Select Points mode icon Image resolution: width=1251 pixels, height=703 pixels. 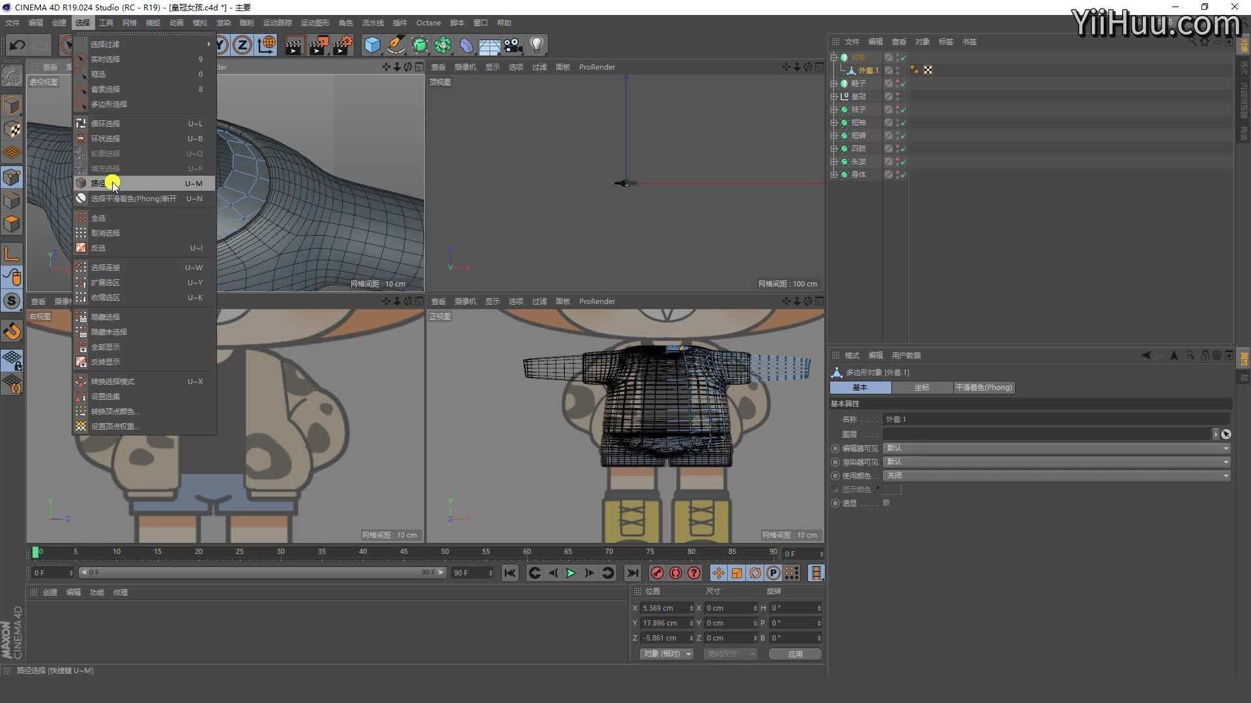tap(12, 177)
